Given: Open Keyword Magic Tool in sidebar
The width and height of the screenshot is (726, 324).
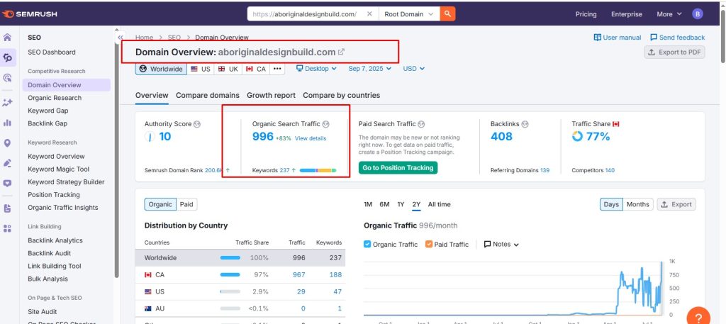Looking at the screenshot, I should (x=58, y=169).
